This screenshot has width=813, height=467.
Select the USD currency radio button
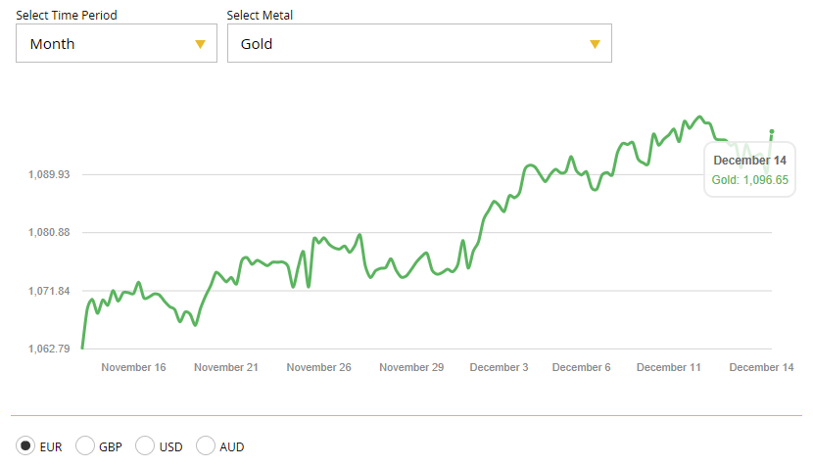click(x=145, y=446)
